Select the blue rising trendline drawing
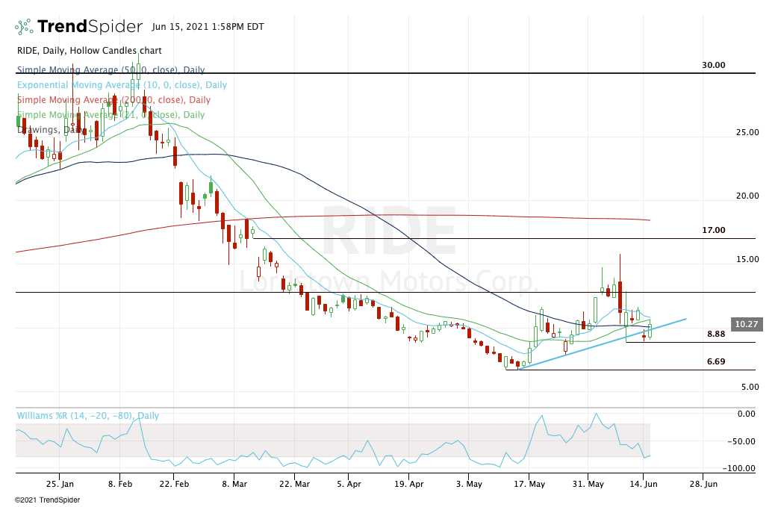 pos(602,344)
